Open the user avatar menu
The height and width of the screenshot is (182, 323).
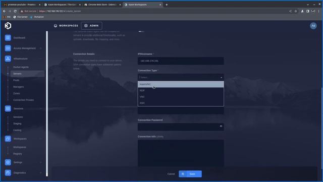point(313,26)
